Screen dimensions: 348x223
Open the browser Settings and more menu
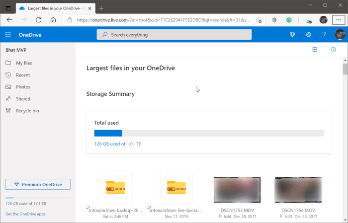(339, 20)
